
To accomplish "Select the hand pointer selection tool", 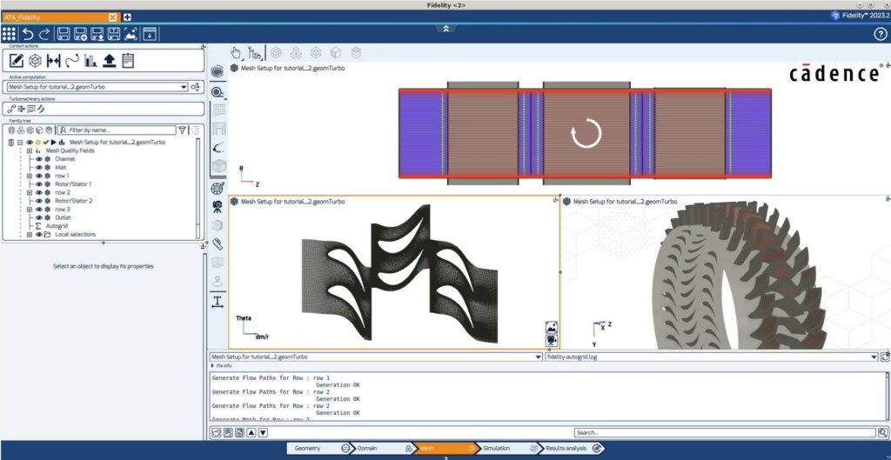I will tap(236, 53).
